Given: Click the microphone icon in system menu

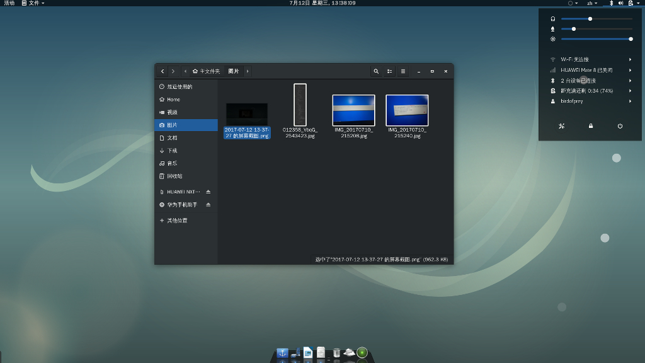Looking at the screenshot, I should point(553,29).
